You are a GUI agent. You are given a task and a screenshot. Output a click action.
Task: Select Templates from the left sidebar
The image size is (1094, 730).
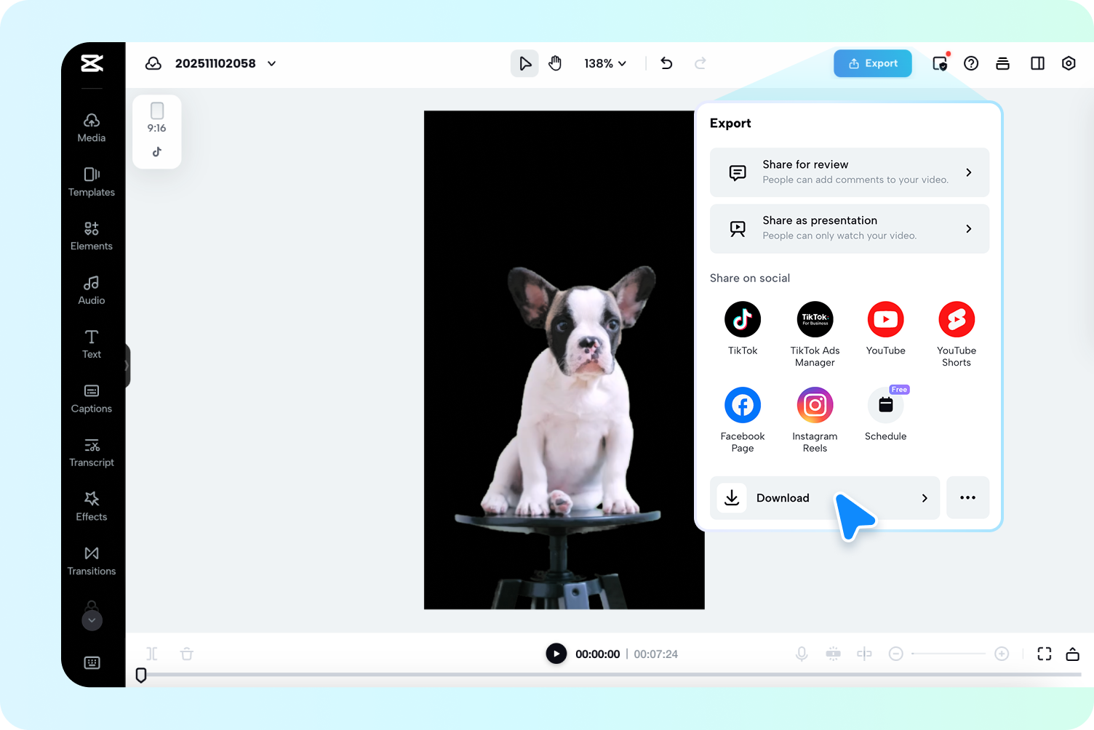(x=91, y=182)
